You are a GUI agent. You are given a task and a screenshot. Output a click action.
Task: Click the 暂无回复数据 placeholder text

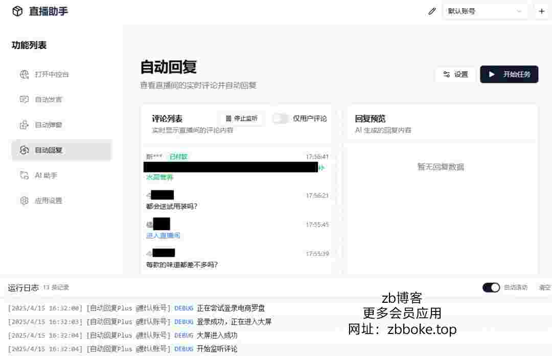441,167
